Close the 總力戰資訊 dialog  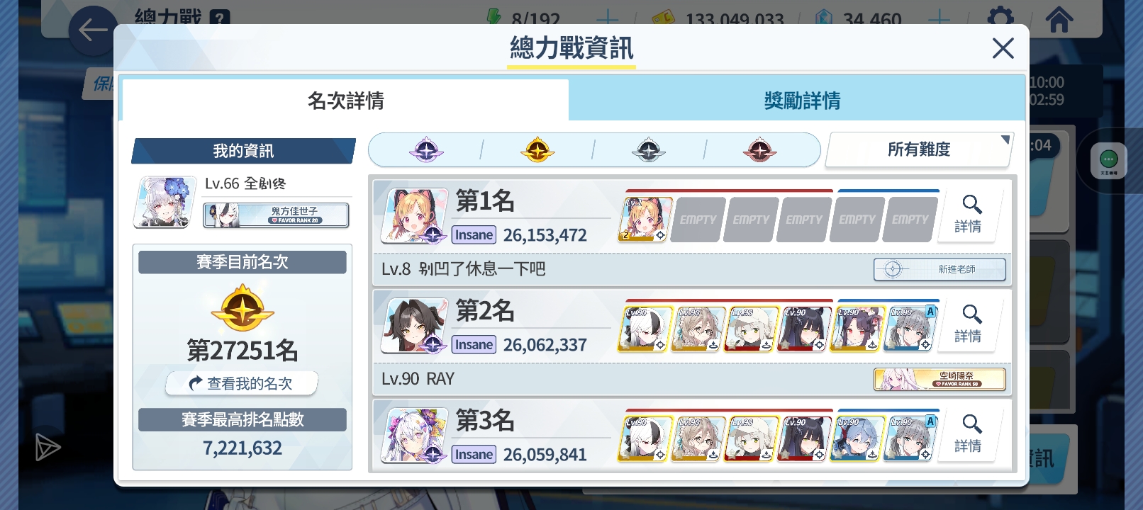[1003, 48]
